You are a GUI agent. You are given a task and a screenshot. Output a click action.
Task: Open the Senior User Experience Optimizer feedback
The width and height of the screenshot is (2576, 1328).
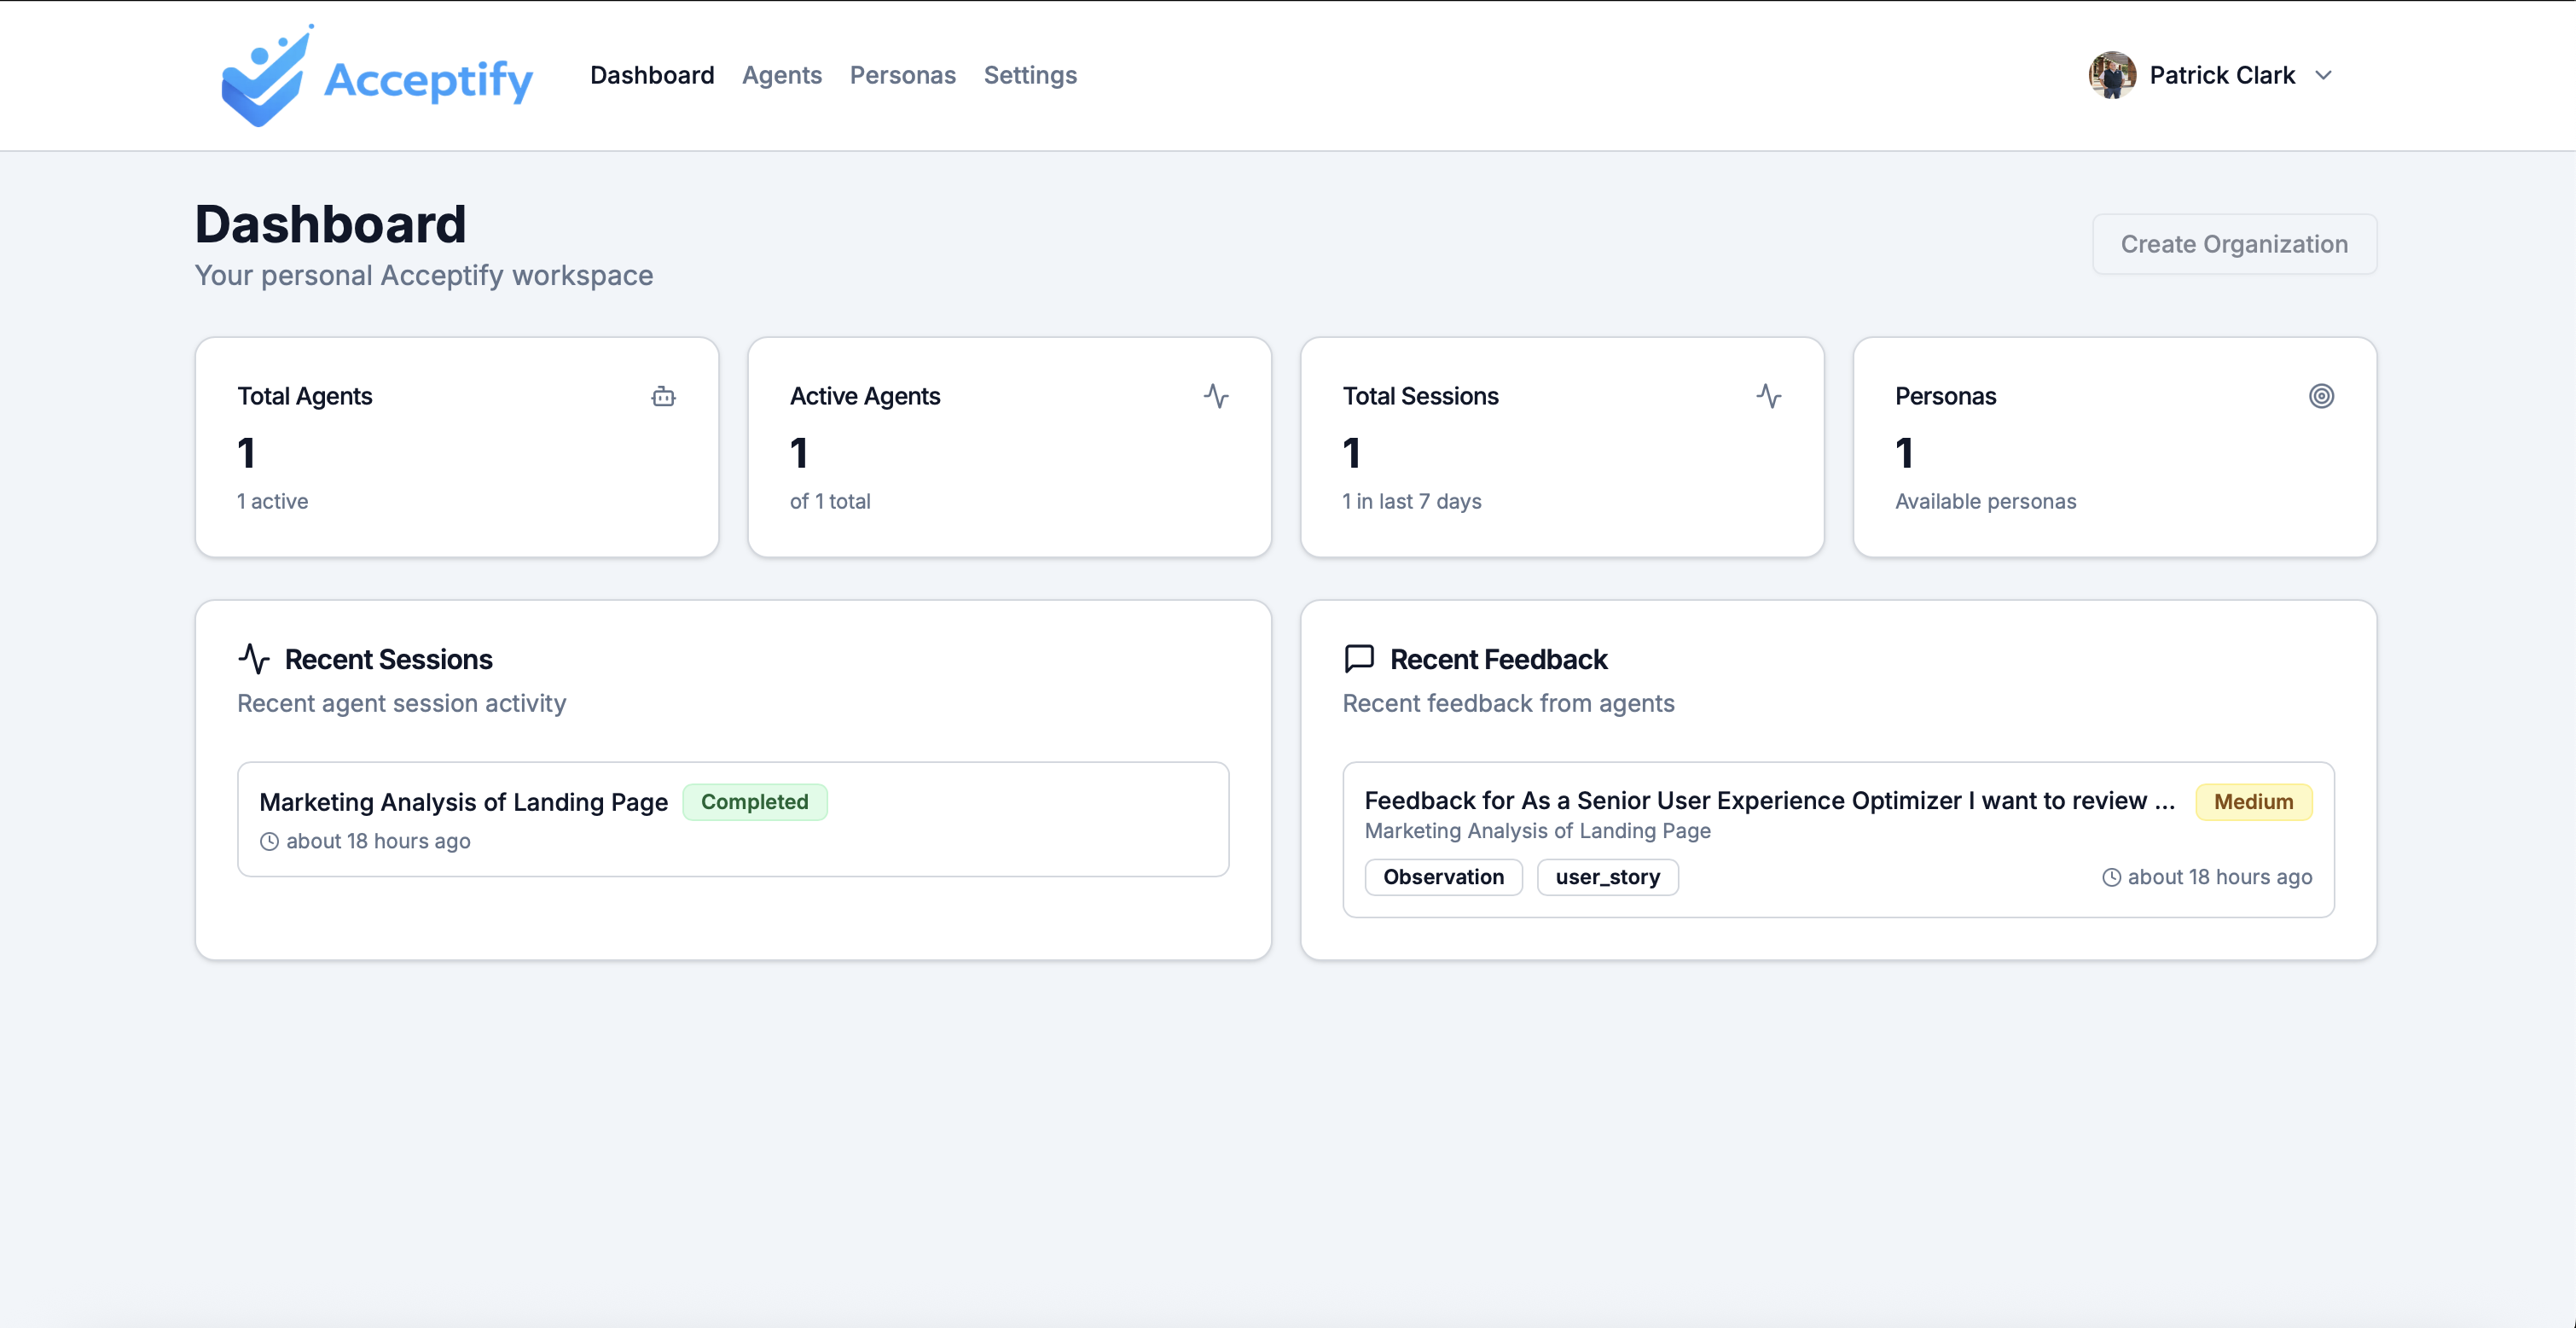coord(1770,801)
